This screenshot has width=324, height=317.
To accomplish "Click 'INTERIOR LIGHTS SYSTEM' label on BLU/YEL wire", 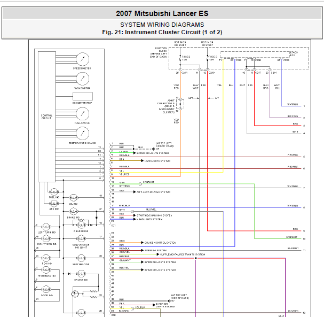I will [160, 270].
